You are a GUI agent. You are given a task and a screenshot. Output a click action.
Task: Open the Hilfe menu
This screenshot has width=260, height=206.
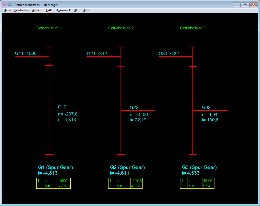[86, 10]
